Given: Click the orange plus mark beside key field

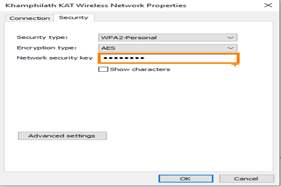Looking at the screenshot, I should coord(235,65).
